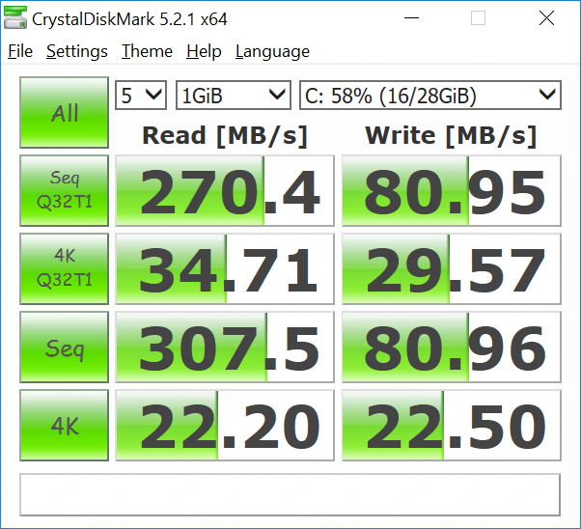Click the Seq write result 80.96
The width and height of the screenshot is (581, 529).
[452, 347]
